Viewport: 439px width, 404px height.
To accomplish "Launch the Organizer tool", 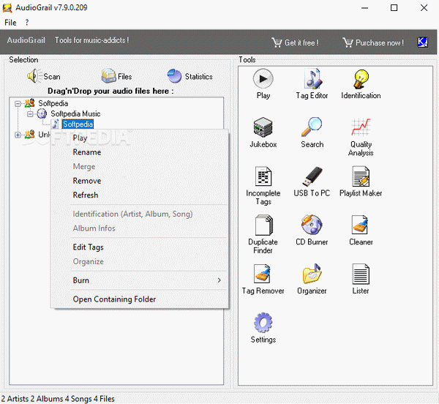I will pos(312,274).
